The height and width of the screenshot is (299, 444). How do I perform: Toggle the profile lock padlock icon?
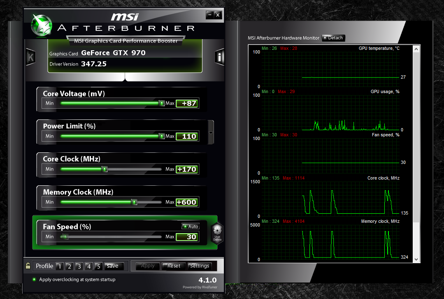28,266
